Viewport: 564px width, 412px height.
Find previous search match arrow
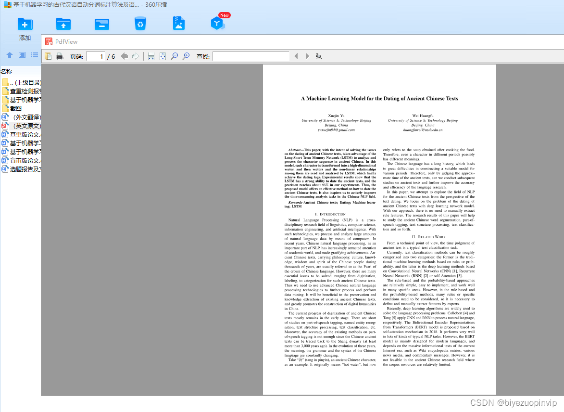(x=296, y=56)
